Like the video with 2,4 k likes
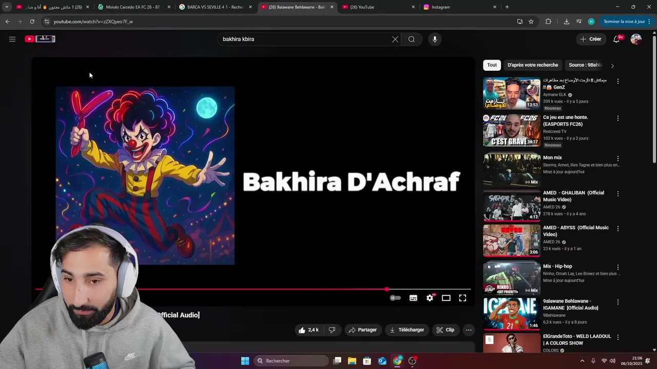 [x=308, y=330]
